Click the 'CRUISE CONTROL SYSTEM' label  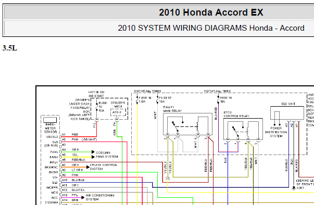(x=103, y=167)
